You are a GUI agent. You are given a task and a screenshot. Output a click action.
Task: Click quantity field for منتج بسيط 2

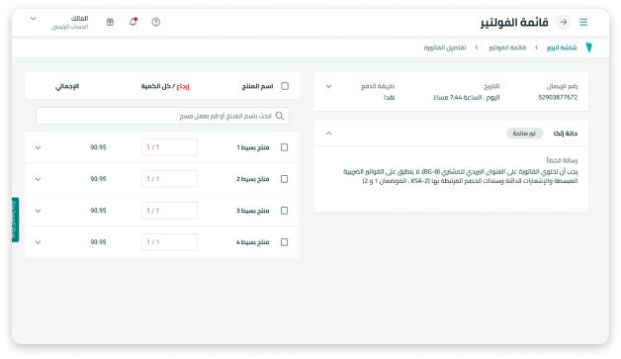169,179
